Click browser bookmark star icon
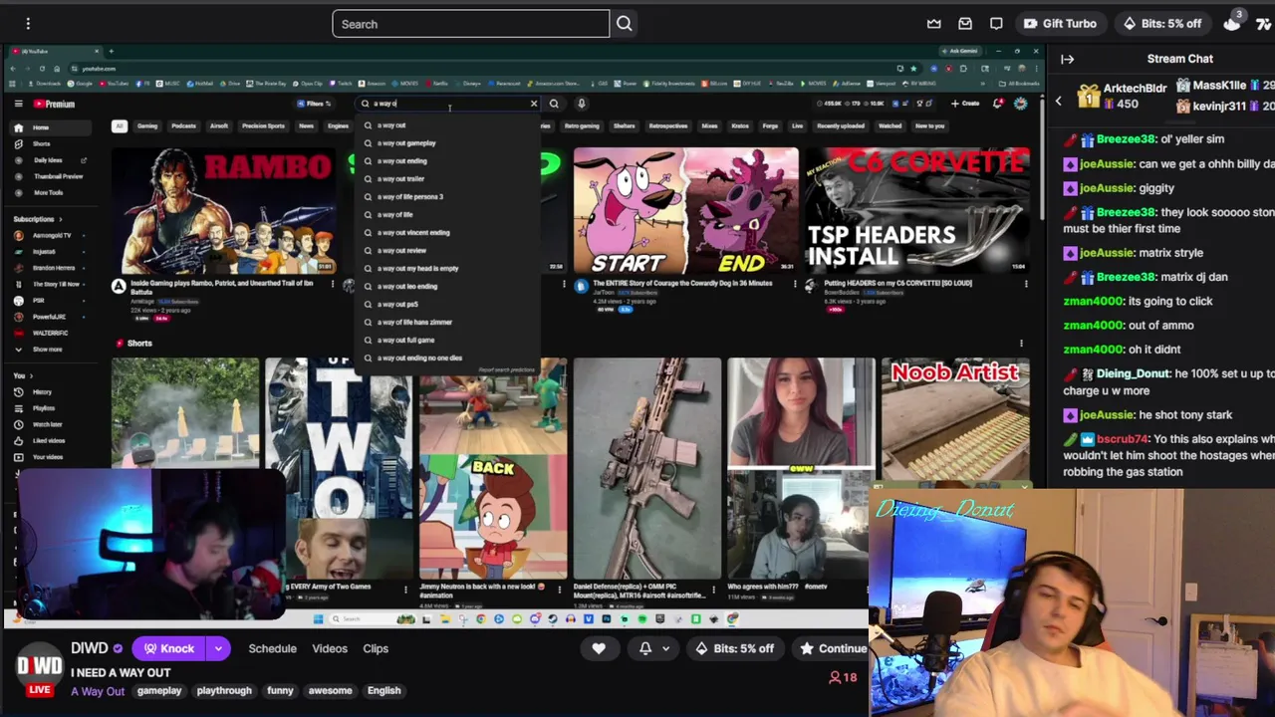The height and width of the screenshot is (717, 1275). click(912, 69)
